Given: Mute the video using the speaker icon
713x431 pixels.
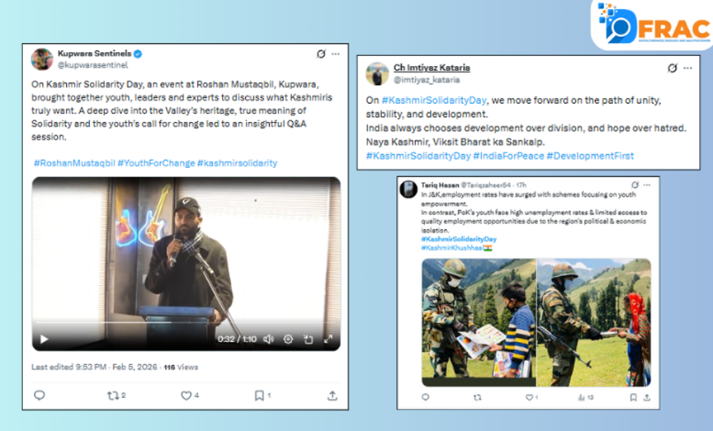Looking at the screenshot, I should pyautogui.click(x=267, y=339).
